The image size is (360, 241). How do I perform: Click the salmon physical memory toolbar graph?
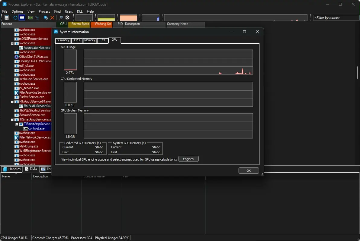coord(128,18)
